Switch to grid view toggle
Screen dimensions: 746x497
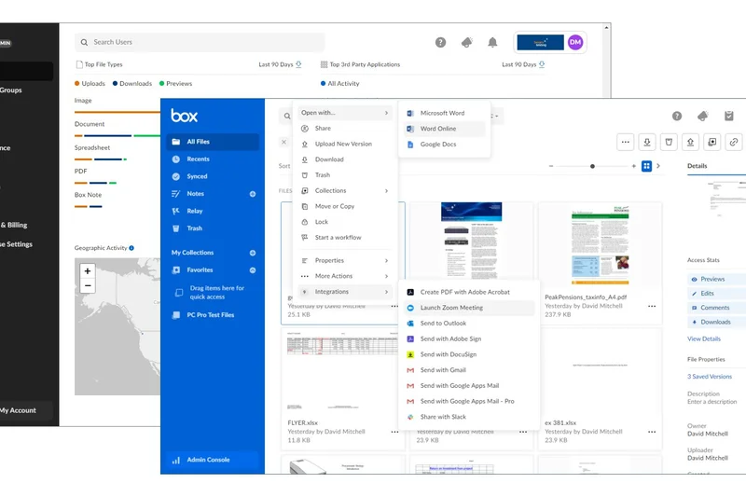tap(646, 166)
